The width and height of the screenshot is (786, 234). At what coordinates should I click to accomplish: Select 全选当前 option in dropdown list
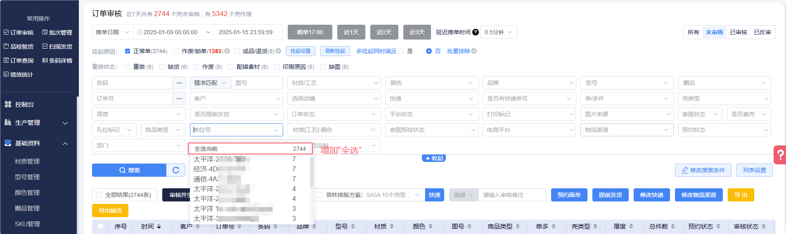tap(250, 149)
